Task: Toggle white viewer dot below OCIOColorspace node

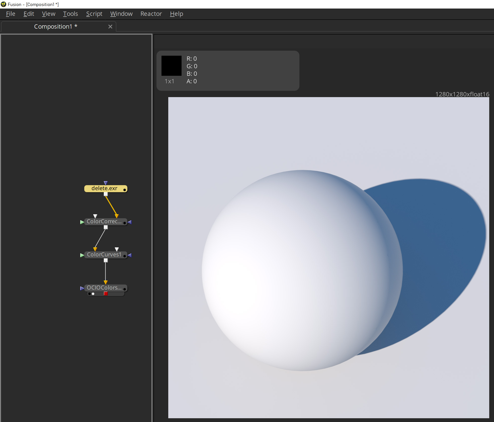Action: [x=93, y=294]
